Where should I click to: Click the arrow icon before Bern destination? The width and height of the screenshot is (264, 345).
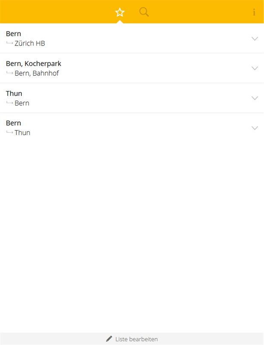pos(10,103)
